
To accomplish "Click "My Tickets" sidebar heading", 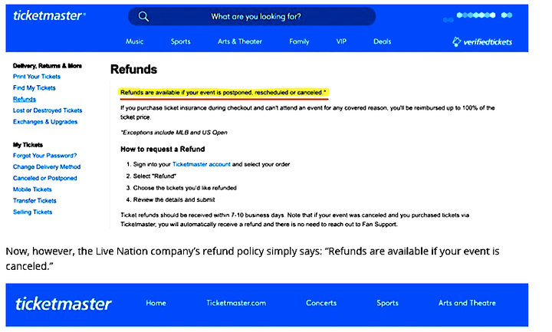I will click(x=28, y=145).
